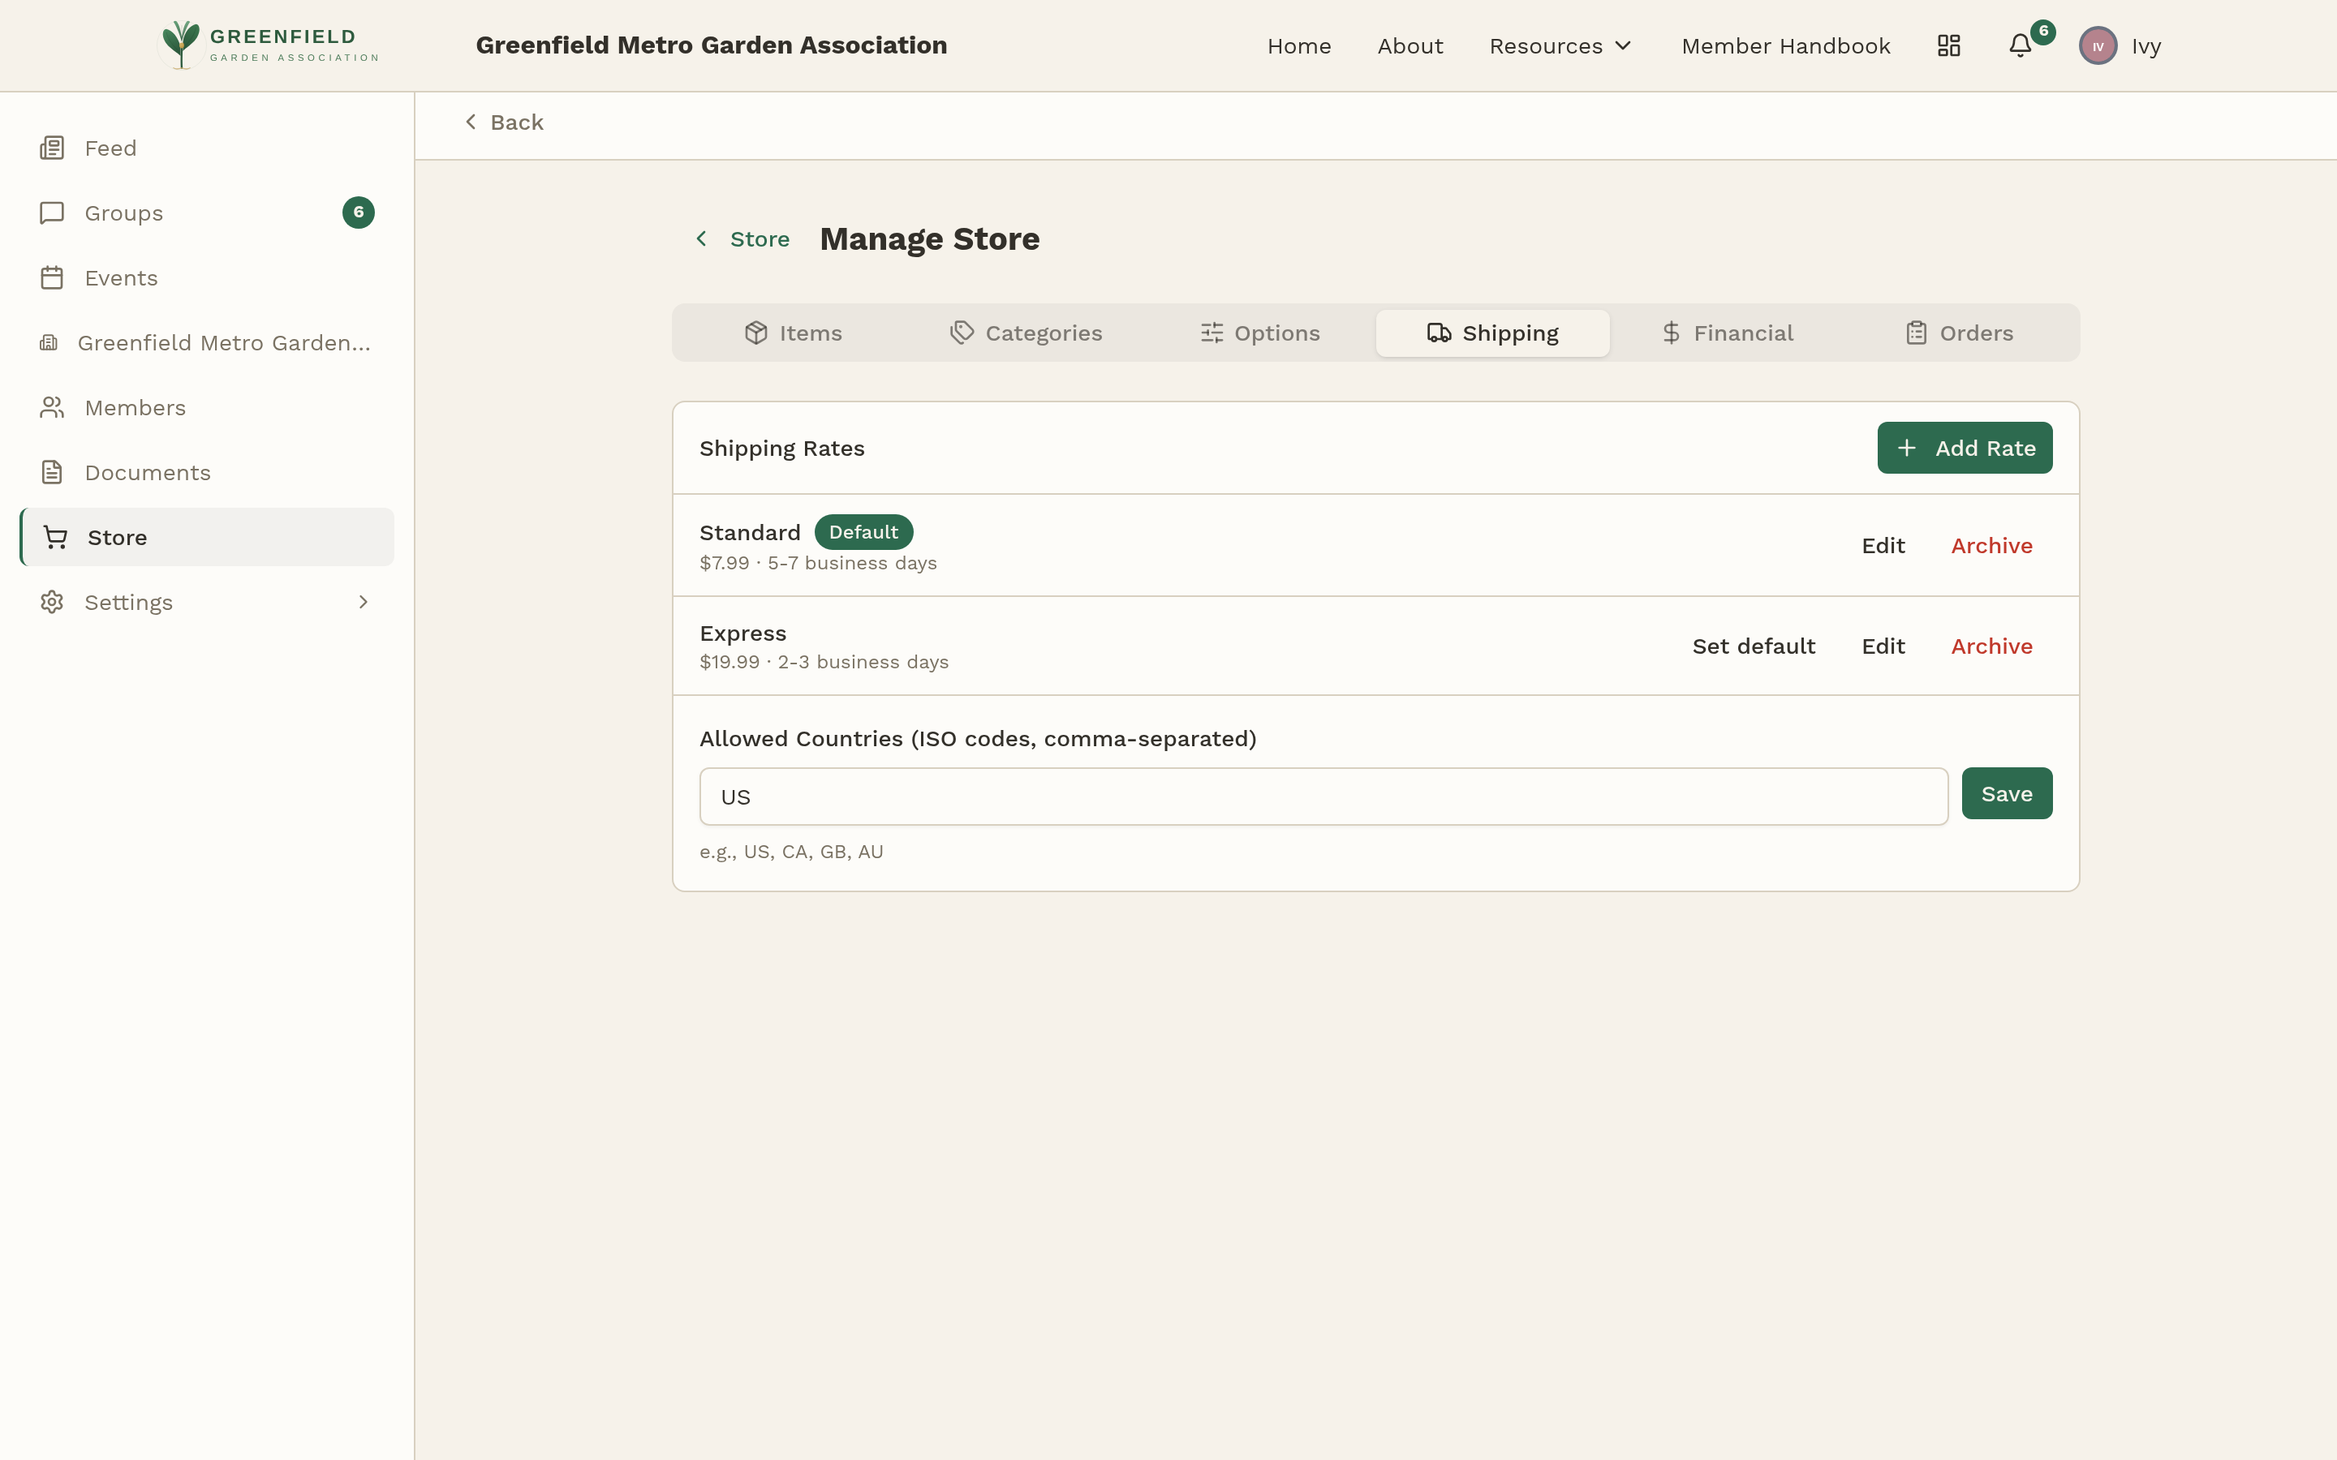Collapse back to Store via breadcrumb chevron
Screen dimensions: 2337x1460
[x=702, y=238]
